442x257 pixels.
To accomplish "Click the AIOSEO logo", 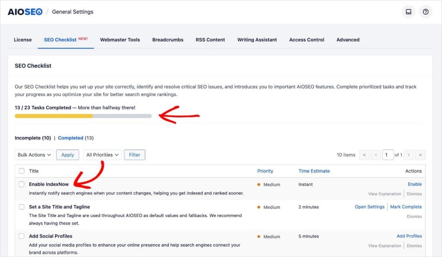I will click(25, 12).
